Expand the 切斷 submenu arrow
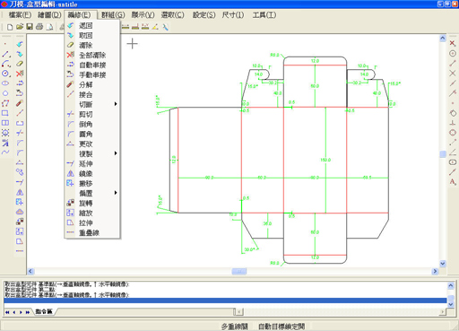The width and height of the screenshot is (459, 331). 116,104
